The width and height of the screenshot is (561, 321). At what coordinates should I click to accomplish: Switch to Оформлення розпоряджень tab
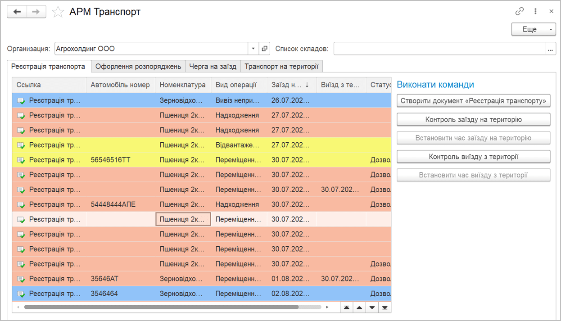pos(138,67)
